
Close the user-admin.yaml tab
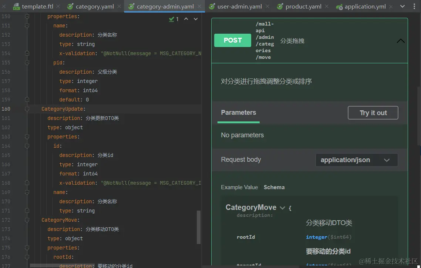point(267,6)
